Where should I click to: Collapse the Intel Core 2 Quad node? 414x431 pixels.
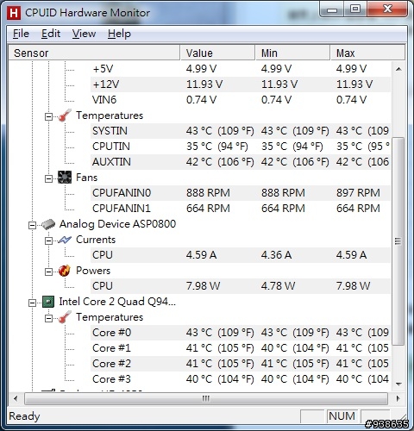(32, 303)
